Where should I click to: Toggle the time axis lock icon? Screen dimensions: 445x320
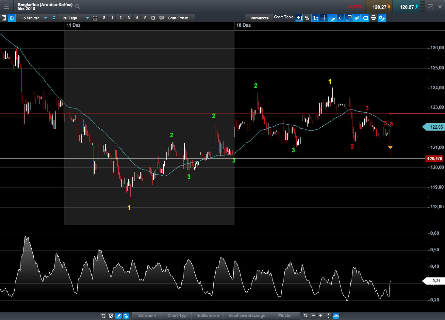pyautogui.click(x=54, y=18)
